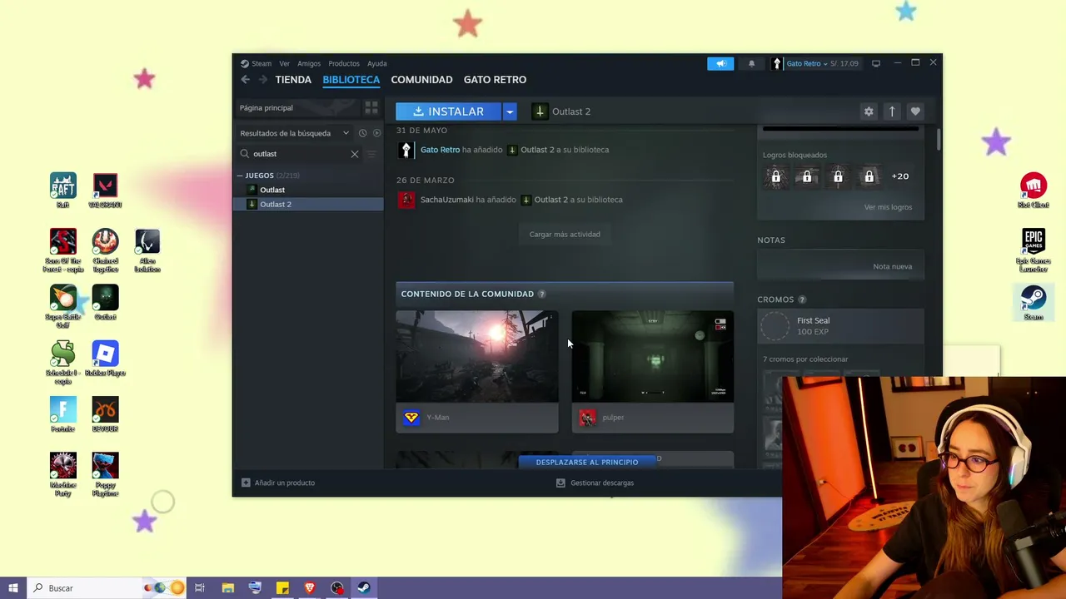
Task: Select the Fortnite desktop icon
Action: tap(63, 414)
